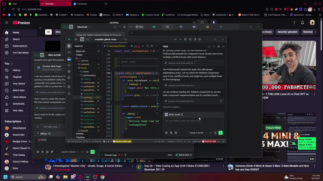Open the TokenTruth project dropdown
Viewport: 323px width, 181px height.
click(x=84, y=27)
